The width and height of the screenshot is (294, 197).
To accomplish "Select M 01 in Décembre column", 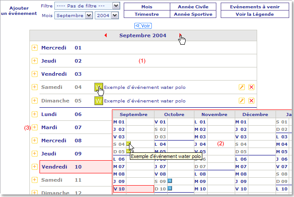I will (x=241, y=122).
